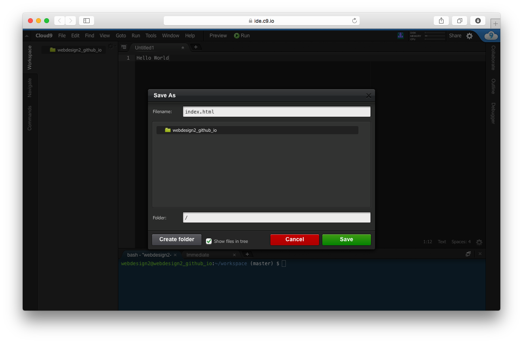Open the File menu
Viewport: 523px width, 343px height.
[62, 36]
